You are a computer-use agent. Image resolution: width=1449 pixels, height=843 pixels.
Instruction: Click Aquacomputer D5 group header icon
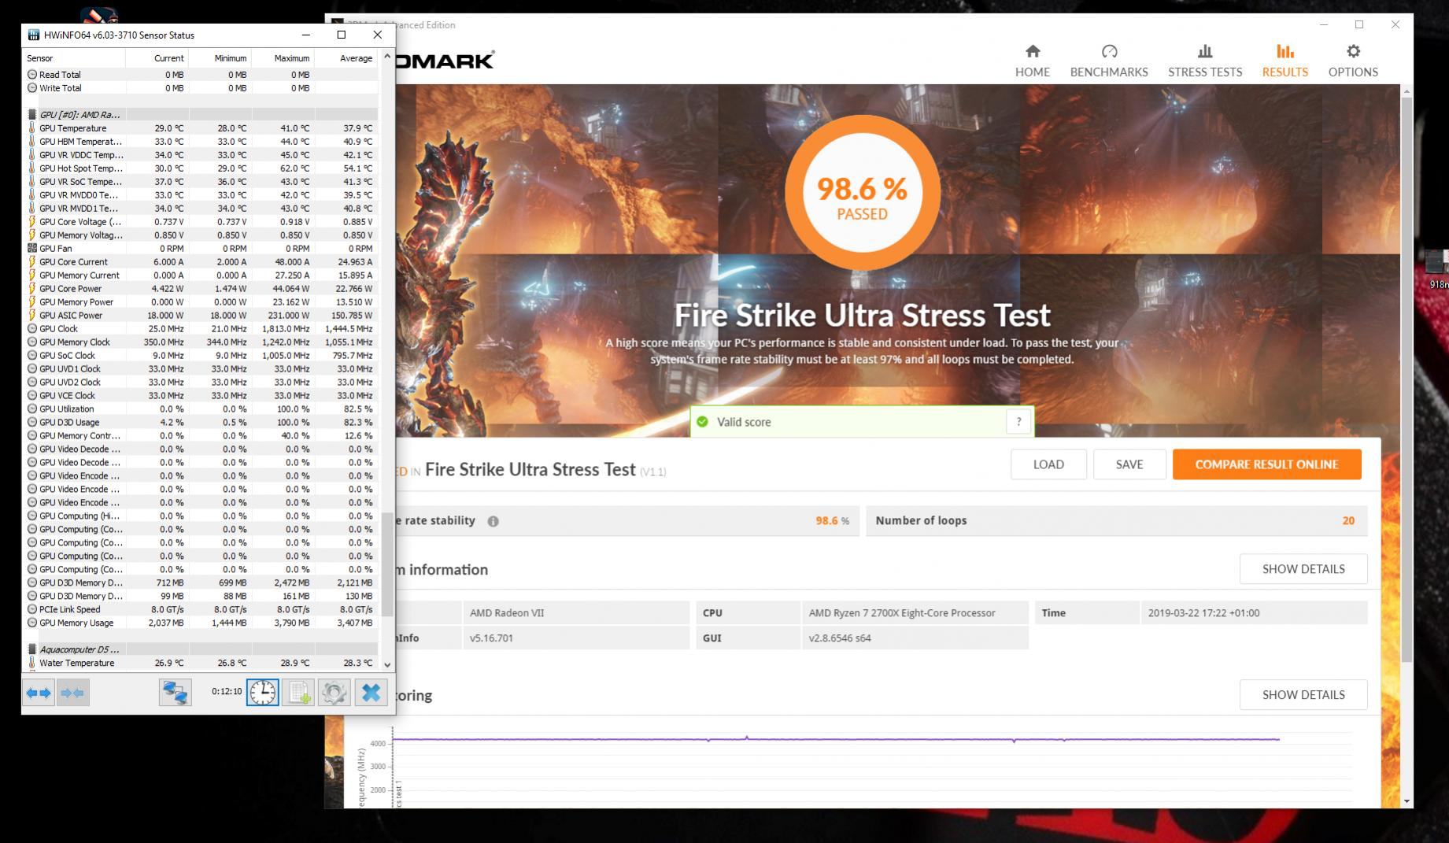(x=32, y=649)
